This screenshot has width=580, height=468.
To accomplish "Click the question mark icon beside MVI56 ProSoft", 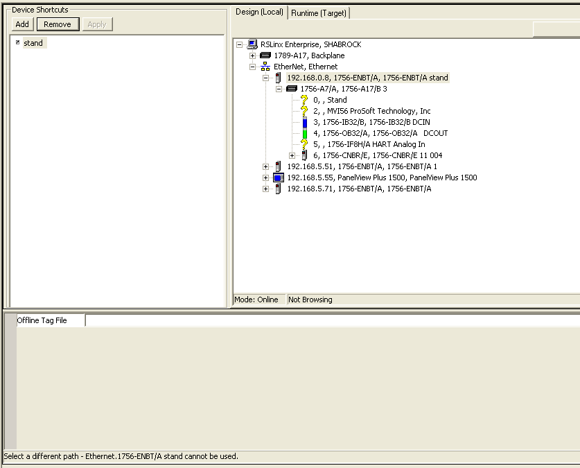I will 304,111.
